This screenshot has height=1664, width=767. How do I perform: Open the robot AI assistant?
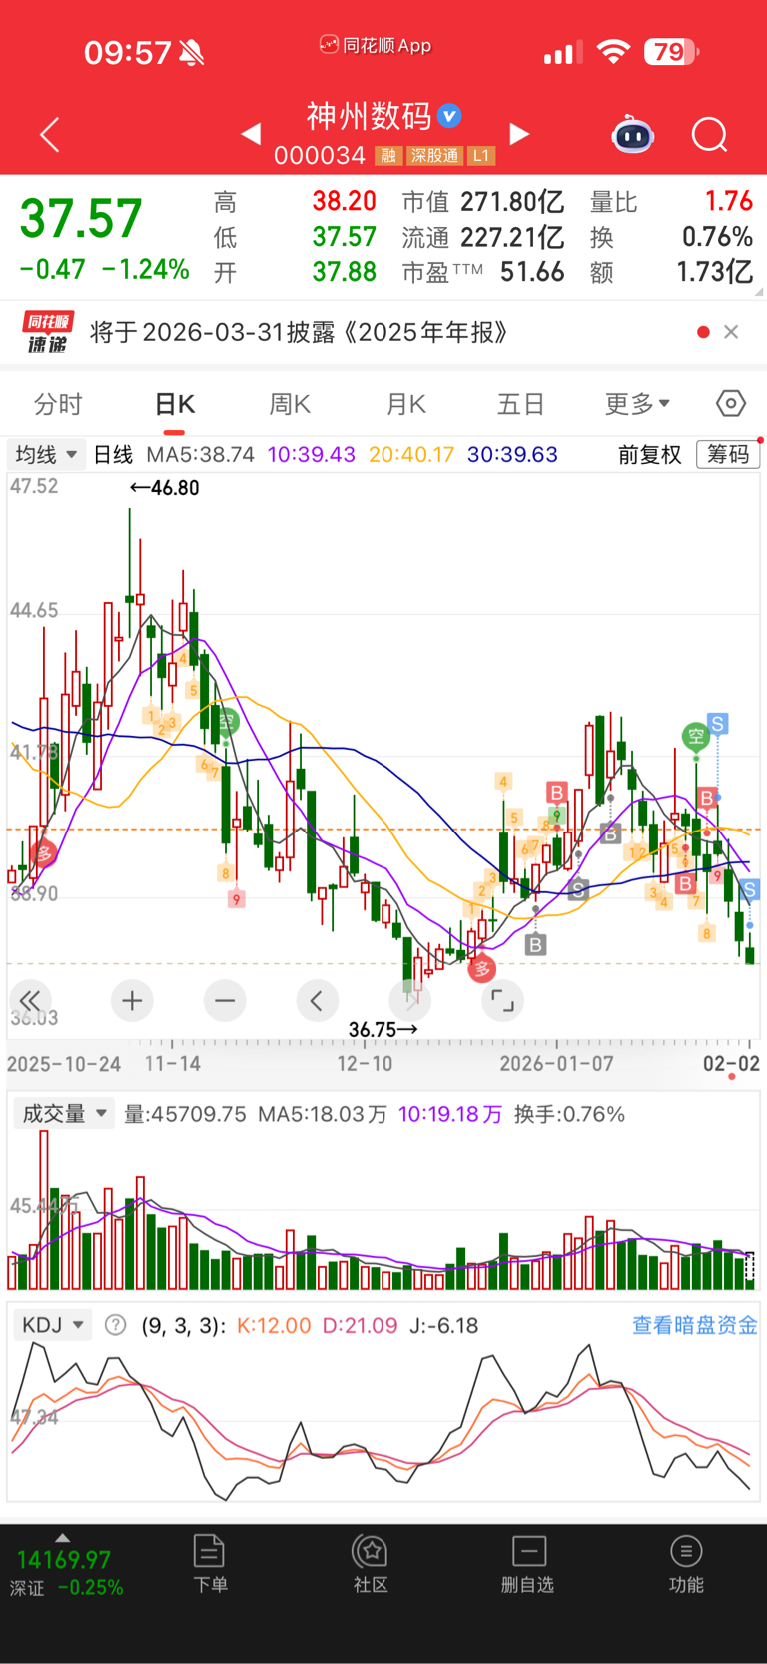pos(632,134)
